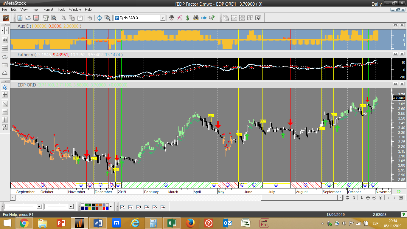
Task: Open the Indicator Builder f(x) icon
Action: pyautogui.click(x=180, y=18)
